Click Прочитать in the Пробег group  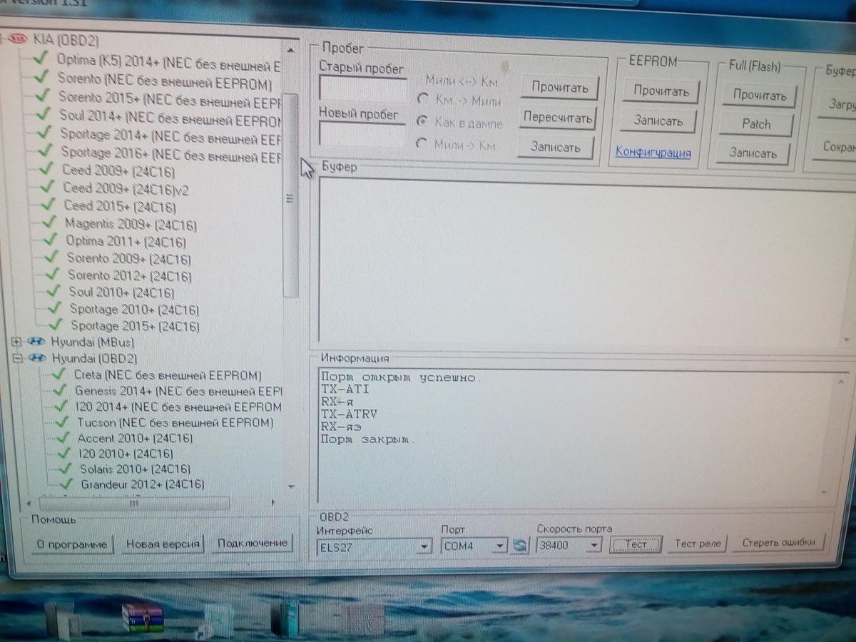coord(559,88)
